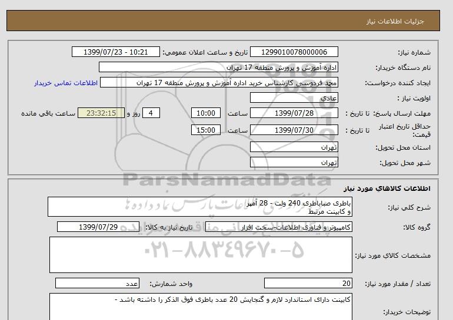Screen dimensions: 453x320
Task: Click the label ایجاد کننده درخواست
Action: pos(398,83)
